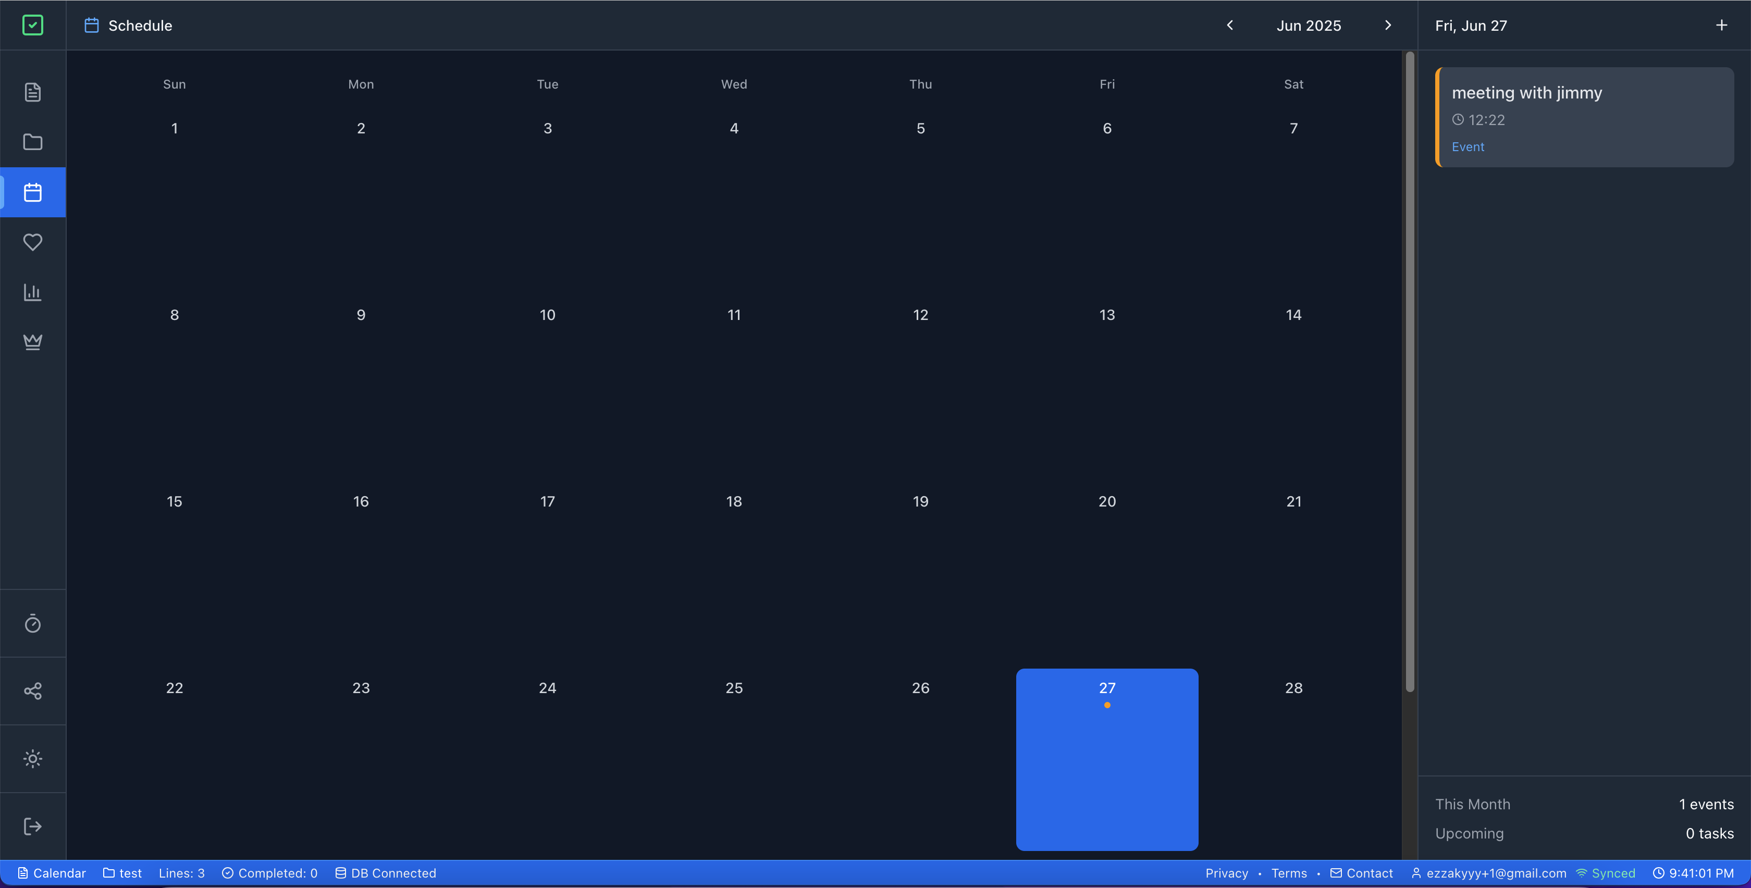The height and width of the screenshot is (888, 1751).
Task: Click the heart favorites sidebar icon
Action: pyautogui.click(x=33, y=242)
